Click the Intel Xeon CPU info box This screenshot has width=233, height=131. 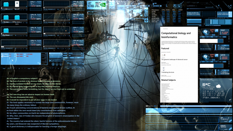click(194, 14)
